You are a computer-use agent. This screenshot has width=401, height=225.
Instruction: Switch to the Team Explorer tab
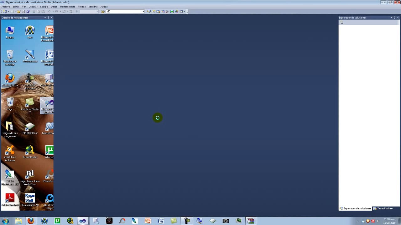(x=383, y=208)
